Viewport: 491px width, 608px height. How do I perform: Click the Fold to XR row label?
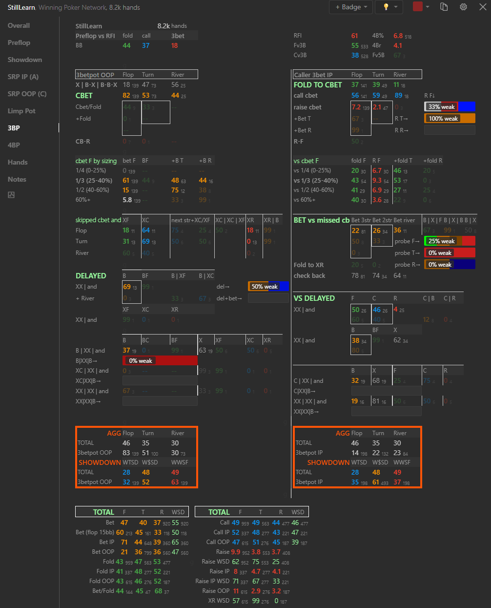pos(308,265)
